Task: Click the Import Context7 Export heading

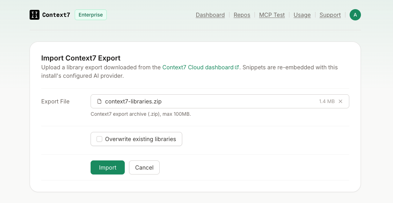Action: 81,58
